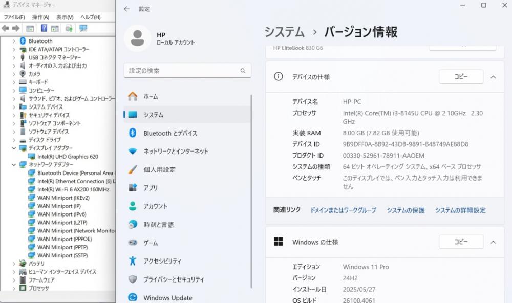
Task: Open Windows Update settings page
Action: tap(187, 297)
